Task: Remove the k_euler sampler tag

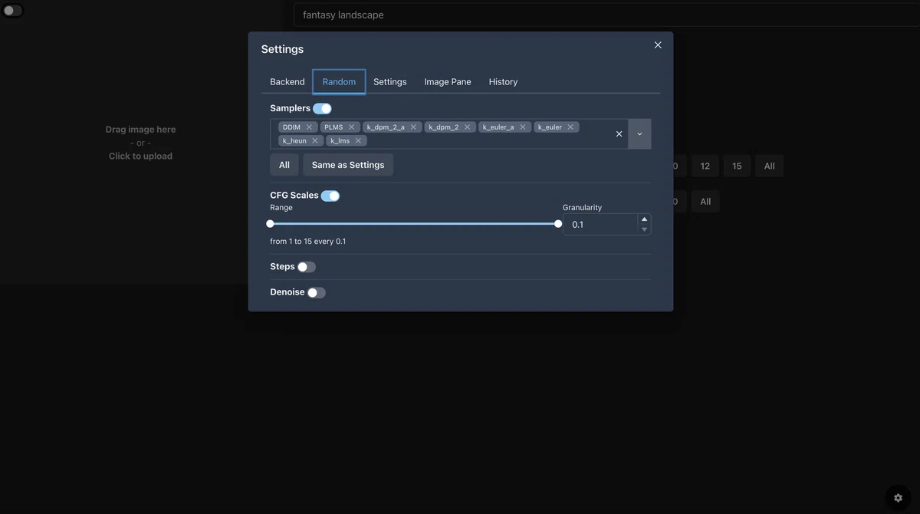Action: 570,127
